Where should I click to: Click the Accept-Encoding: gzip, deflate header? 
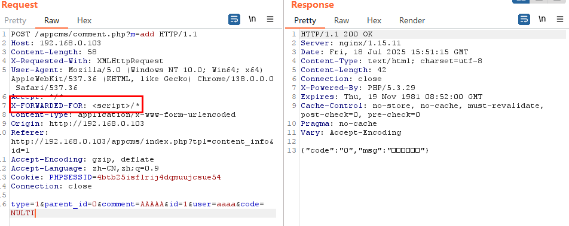tap(82, 159)
